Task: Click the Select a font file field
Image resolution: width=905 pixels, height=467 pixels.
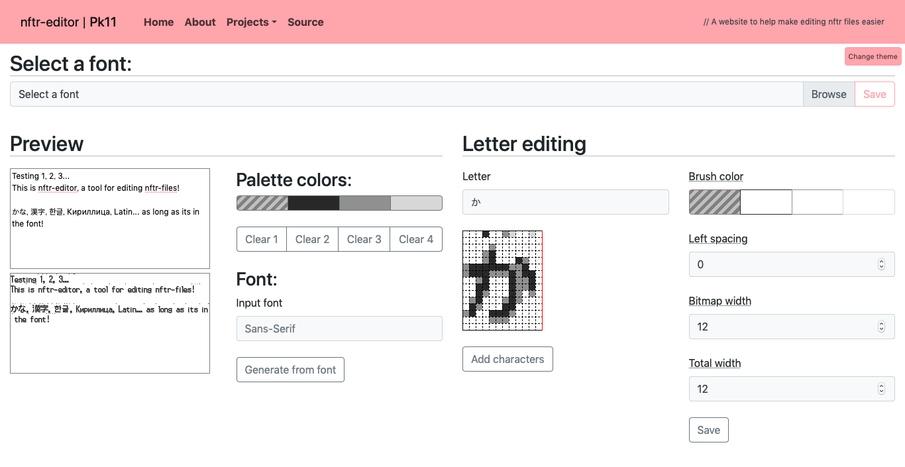Action: point(406,94)
